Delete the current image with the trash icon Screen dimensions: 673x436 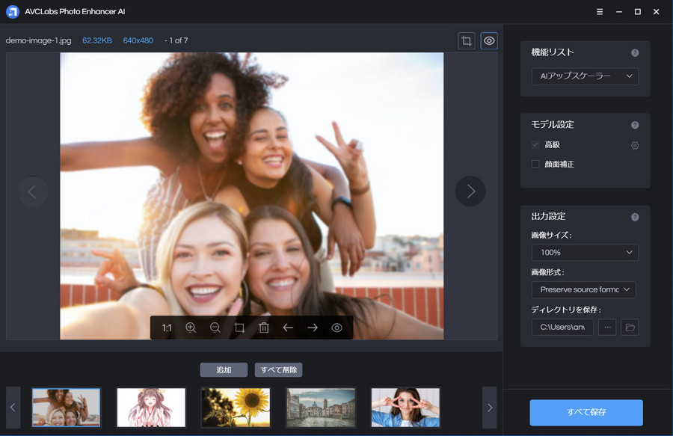264,328
